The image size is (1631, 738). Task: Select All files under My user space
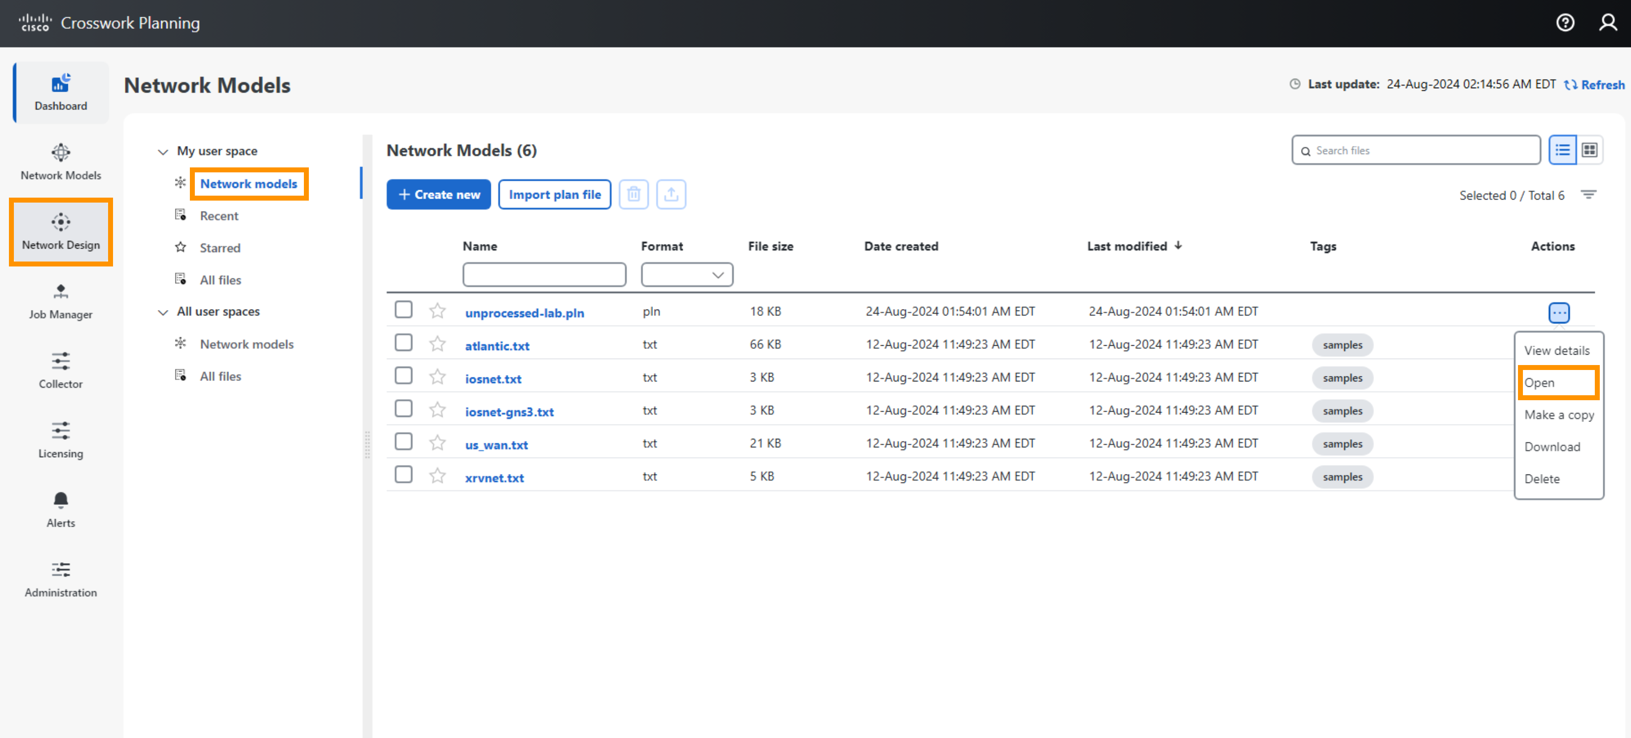click(220, 279)
